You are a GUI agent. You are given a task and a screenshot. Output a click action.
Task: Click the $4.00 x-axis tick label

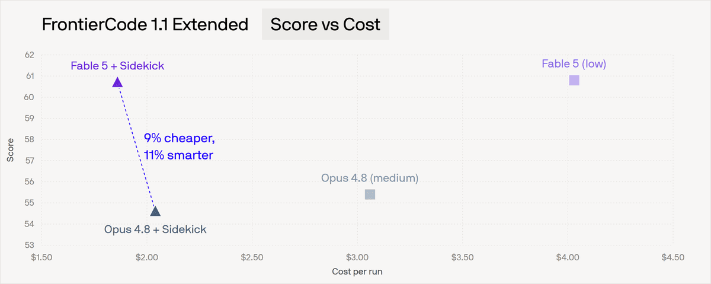click(x=568, y=257)
